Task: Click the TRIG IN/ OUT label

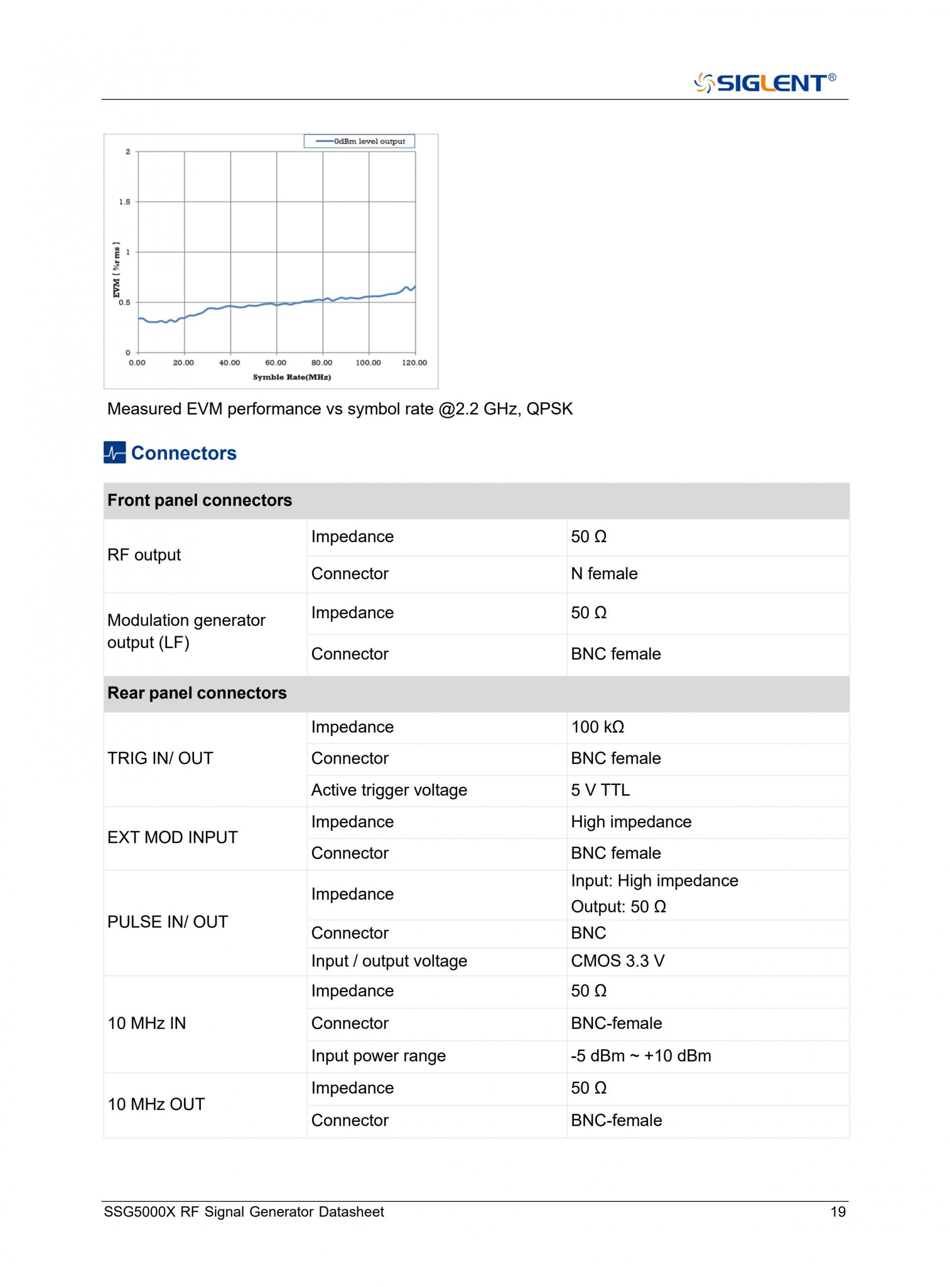Action: 160,758
